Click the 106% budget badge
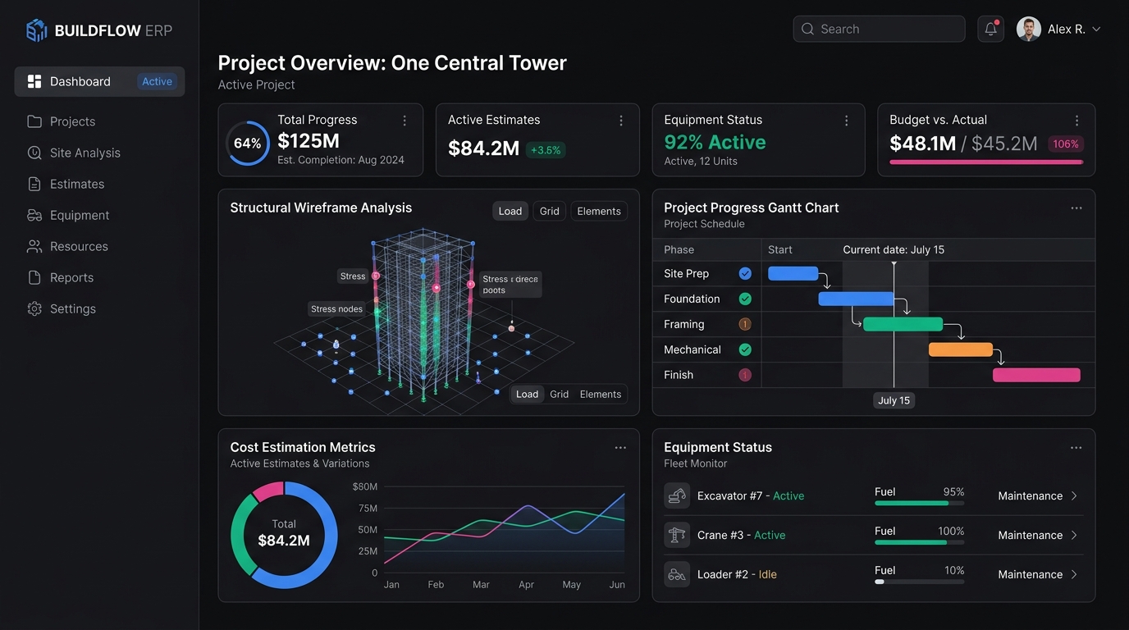The height and width of the screenshot is (630, 1129). (1066, 144)
